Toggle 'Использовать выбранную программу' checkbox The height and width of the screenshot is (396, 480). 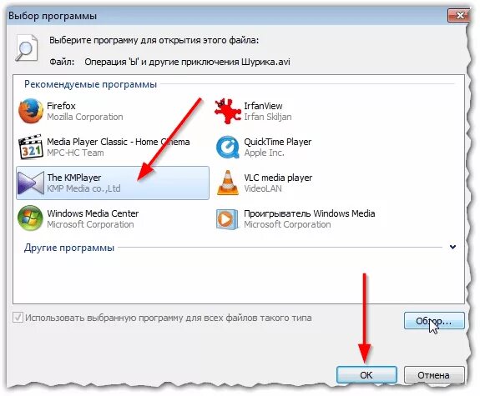[18, 317]
